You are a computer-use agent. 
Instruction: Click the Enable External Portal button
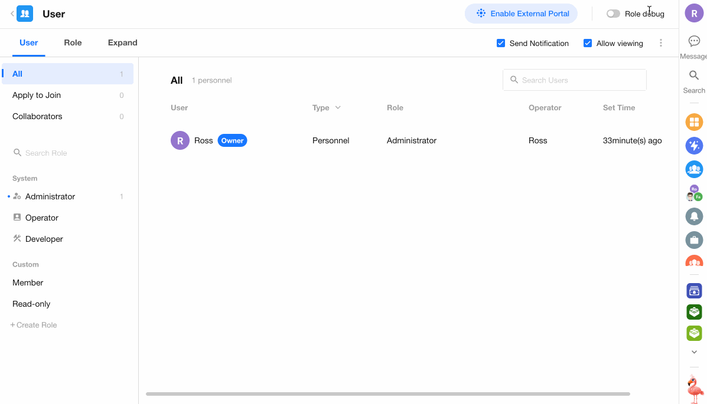(521, 14)
